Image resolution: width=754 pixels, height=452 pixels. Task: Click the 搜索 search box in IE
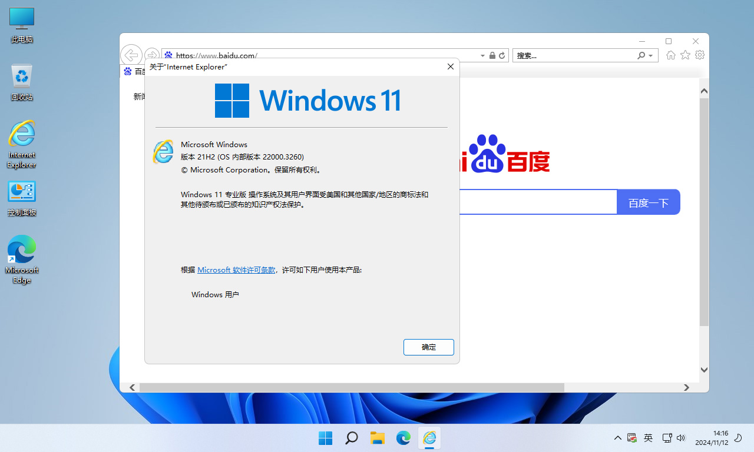coord(574,55)
